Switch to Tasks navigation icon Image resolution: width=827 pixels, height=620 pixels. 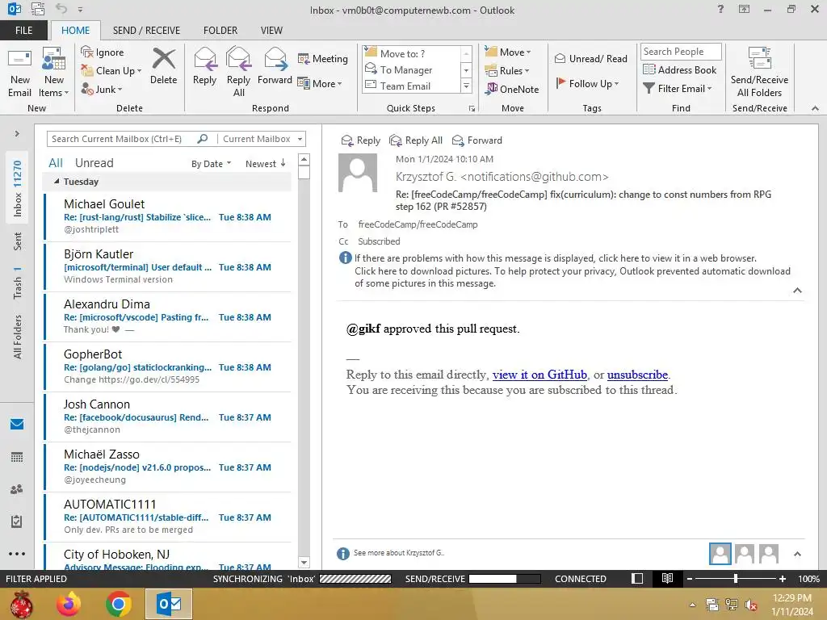(x=17, y=522)
